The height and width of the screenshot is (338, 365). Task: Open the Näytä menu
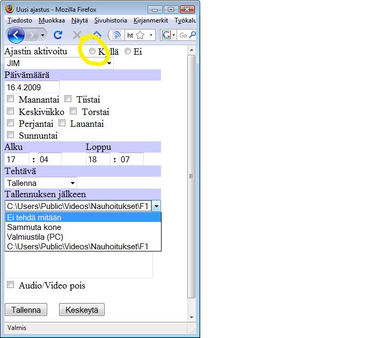point(79,20)
